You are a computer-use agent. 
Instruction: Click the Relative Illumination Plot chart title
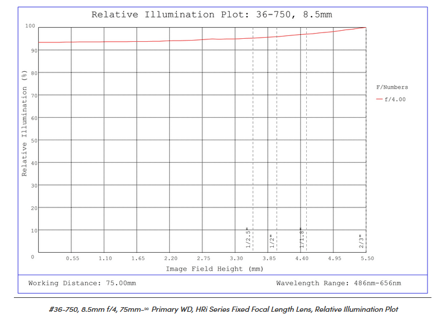pyautogui.click(x=212, y=14)
